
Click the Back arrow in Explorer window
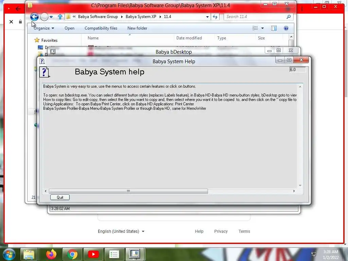(x=34, y=17)
